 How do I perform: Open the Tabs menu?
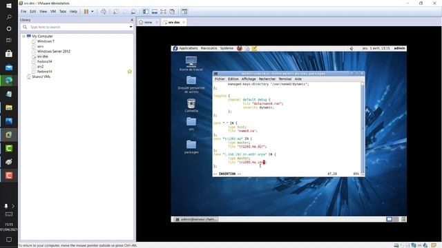63,12
